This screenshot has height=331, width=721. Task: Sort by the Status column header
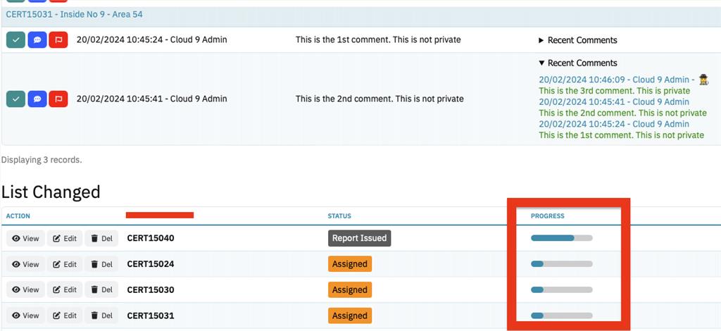point(339,216)
